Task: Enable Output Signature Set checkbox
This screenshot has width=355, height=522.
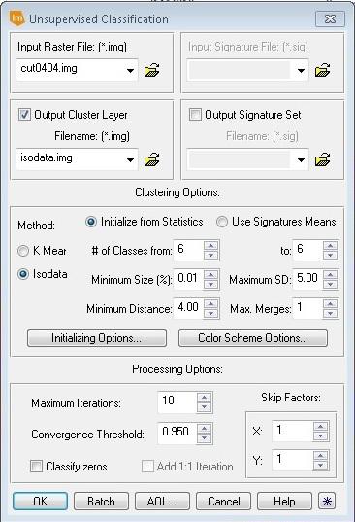Action: pyautogui.click(x=195, y=114)
